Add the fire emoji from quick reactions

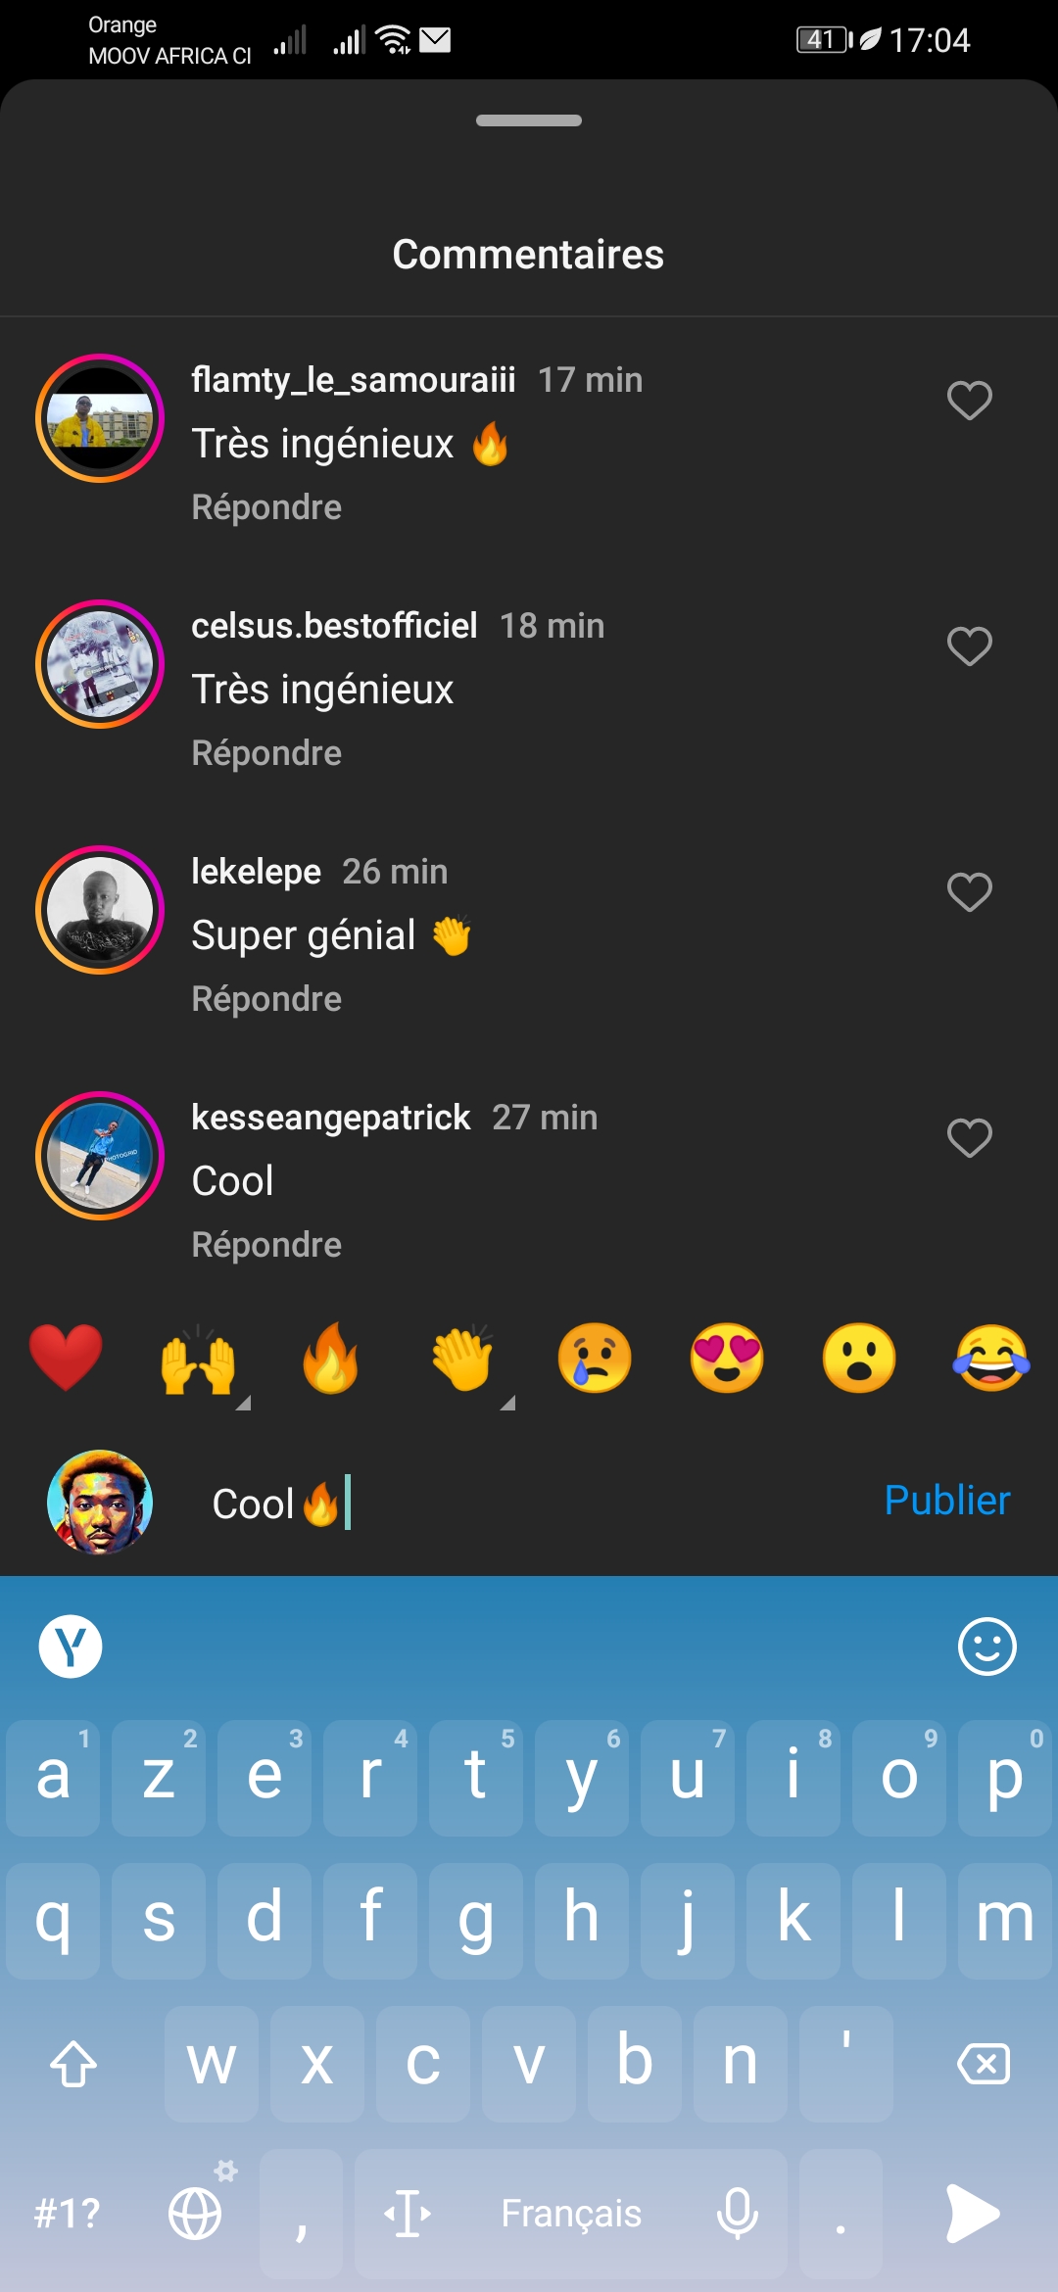(331, 1359)
